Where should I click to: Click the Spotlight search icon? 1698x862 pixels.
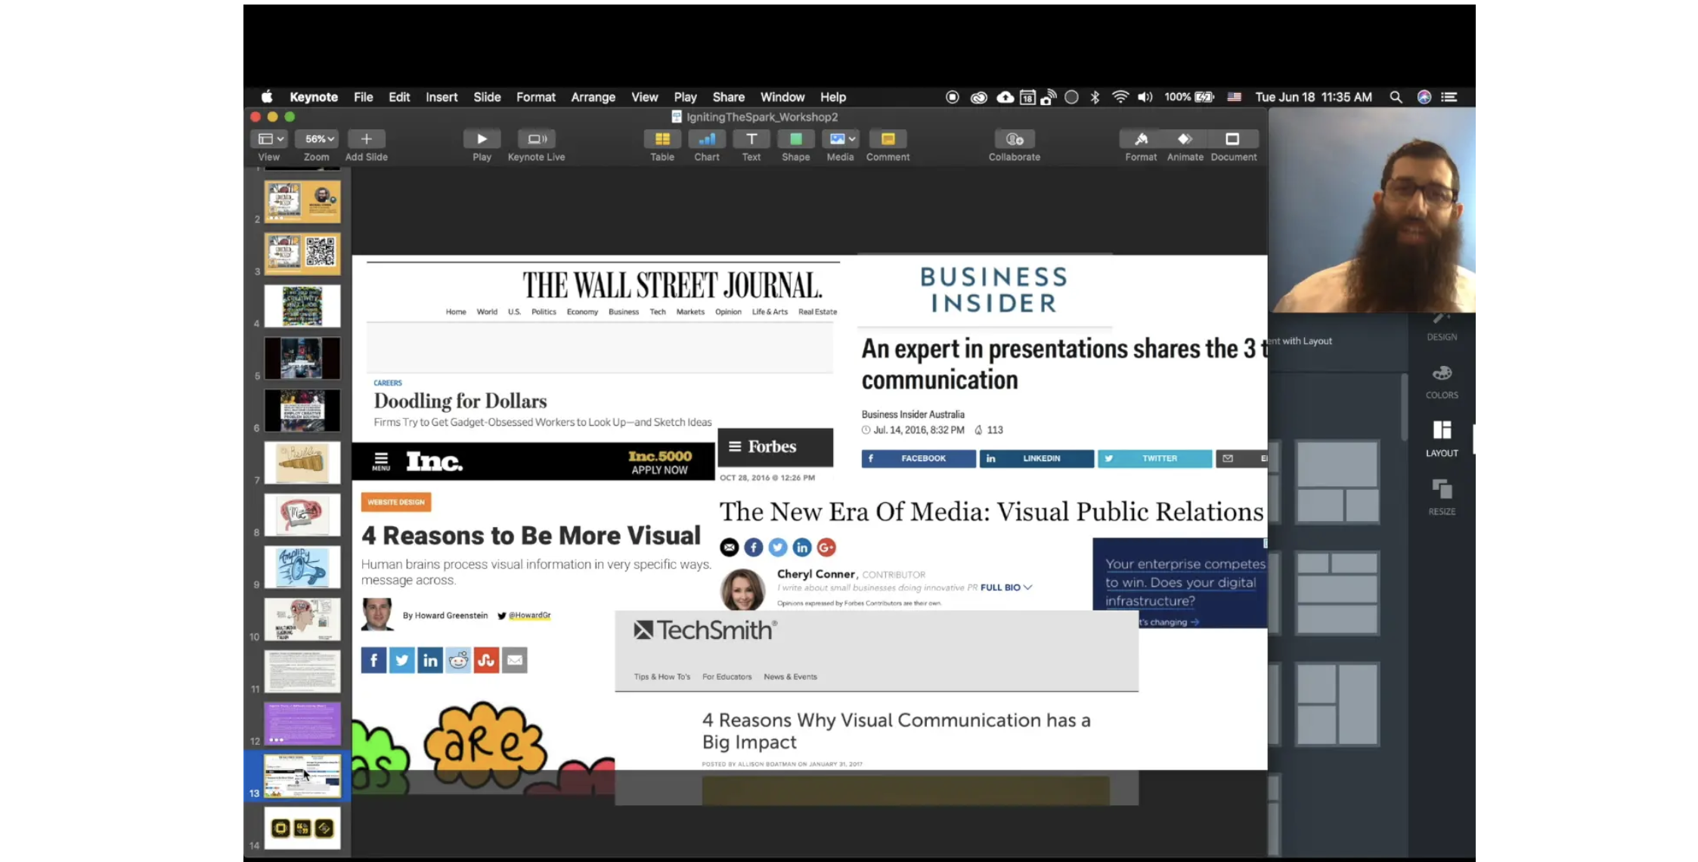click(x=1396, y=97)
